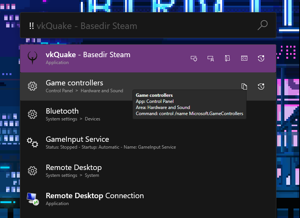This screenshot has height=218, width=300.
Task: Open the Game controllers result
Action: pyautogui.click(x=148, y=87)
